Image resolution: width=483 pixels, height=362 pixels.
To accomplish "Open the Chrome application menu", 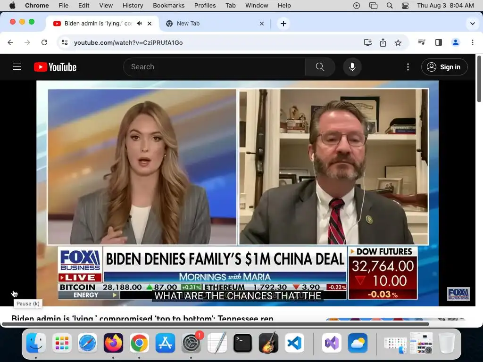I will pos(37,6).
